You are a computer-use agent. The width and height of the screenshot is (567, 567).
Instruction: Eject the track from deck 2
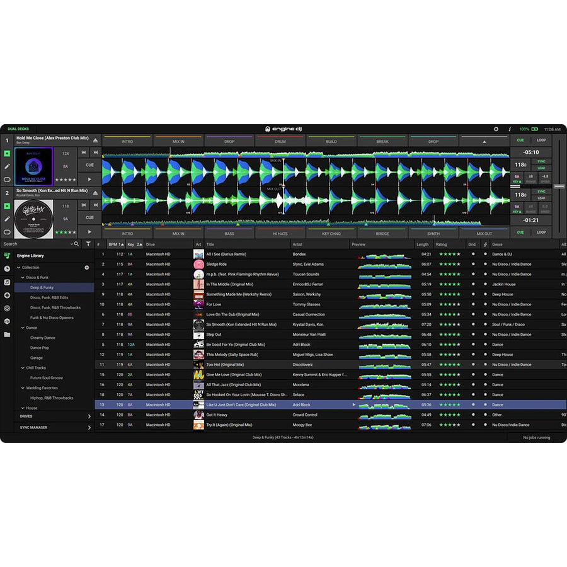pos(96,193)
